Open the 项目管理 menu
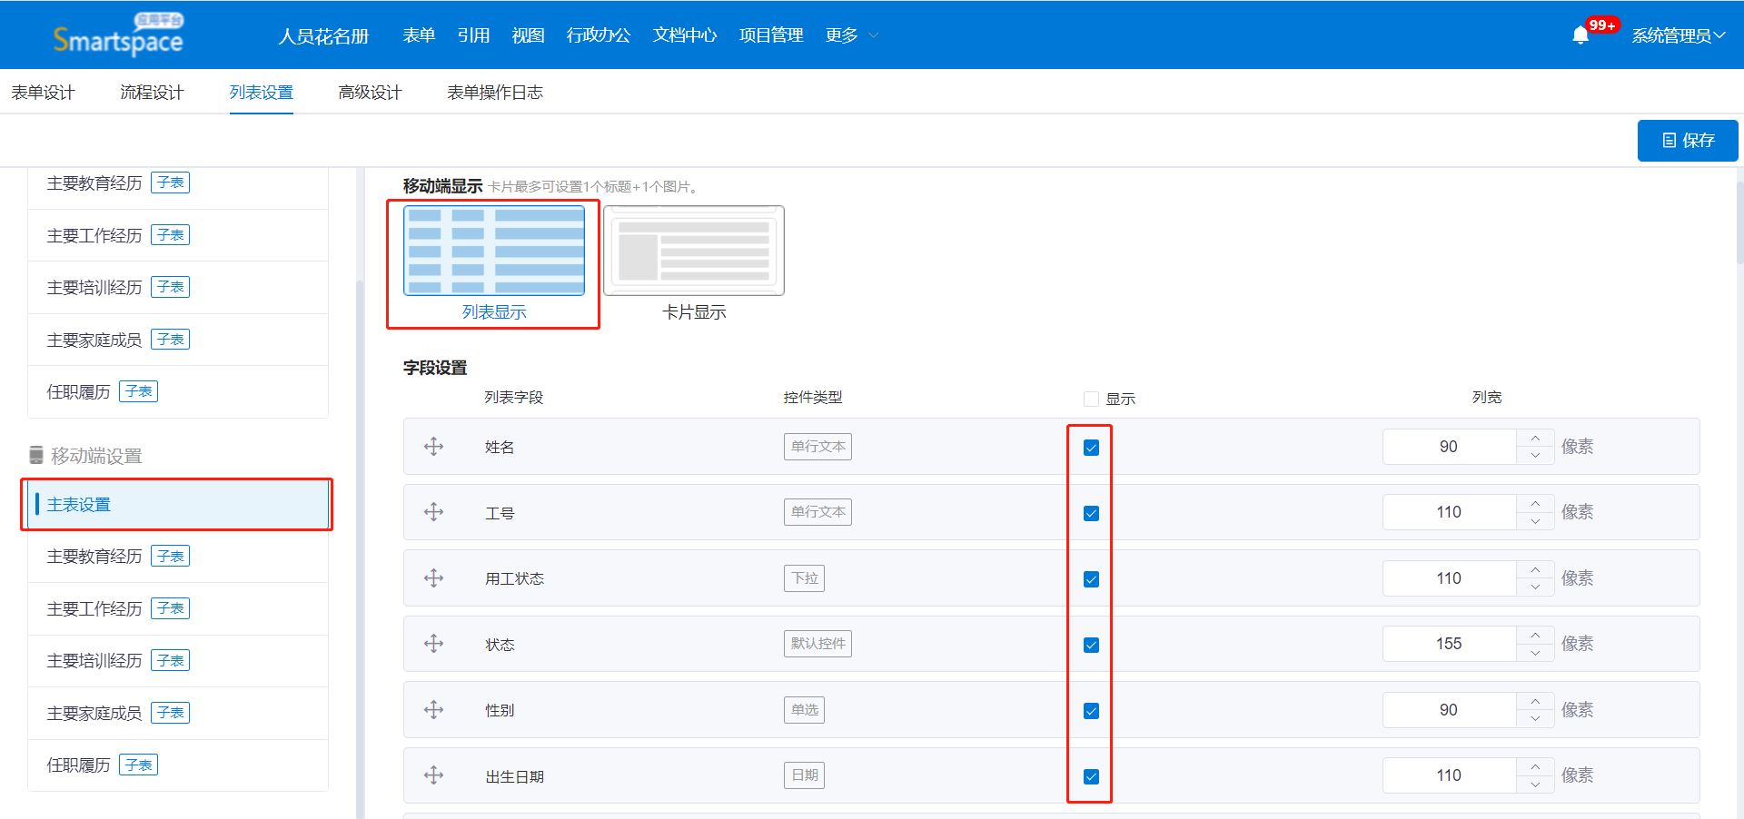1744x819 pixels. pyautogui.click(x=771, y=35)
